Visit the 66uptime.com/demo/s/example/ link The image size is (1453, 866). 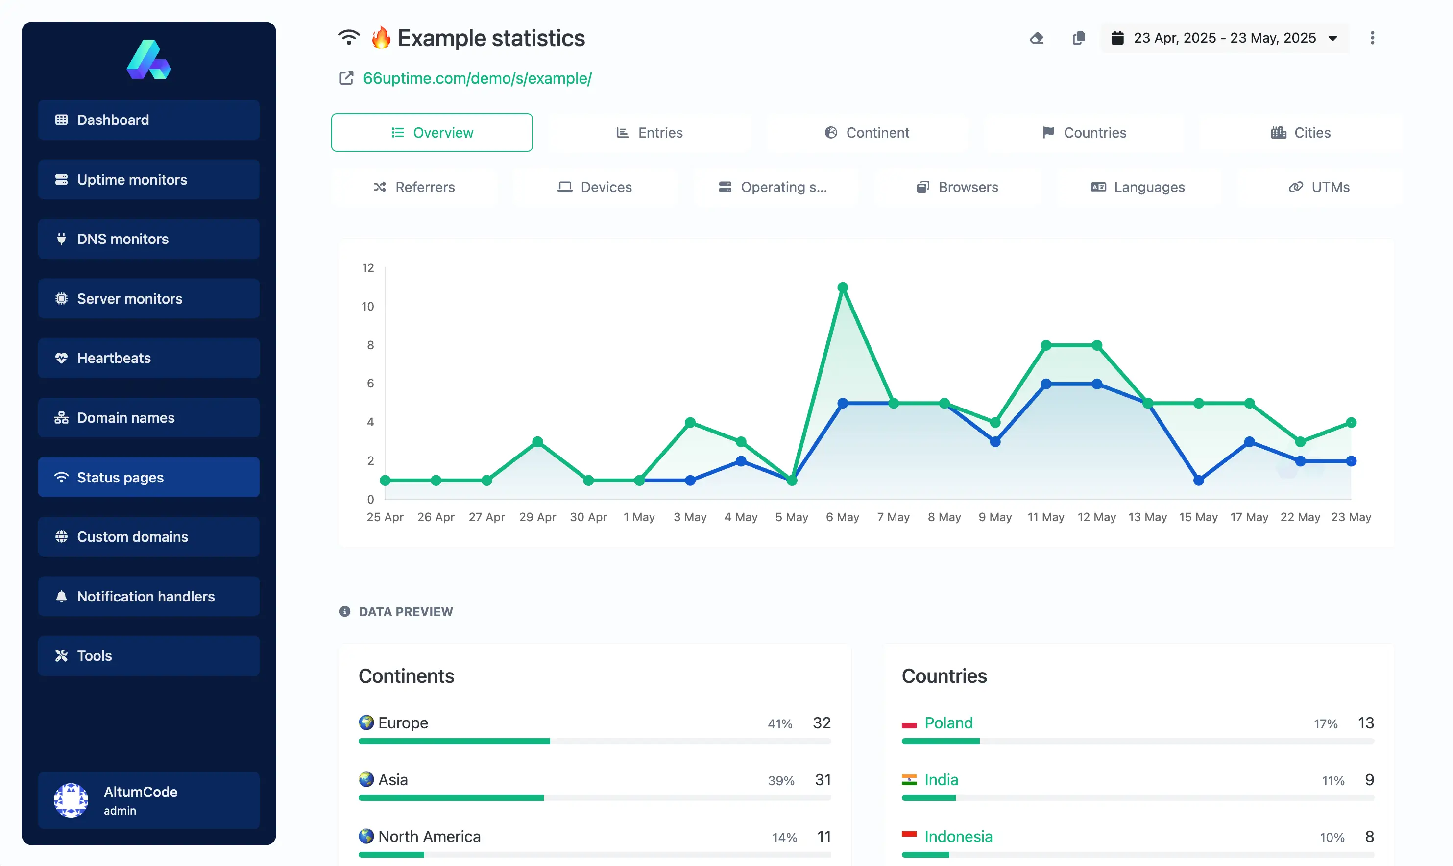point(477,78)
